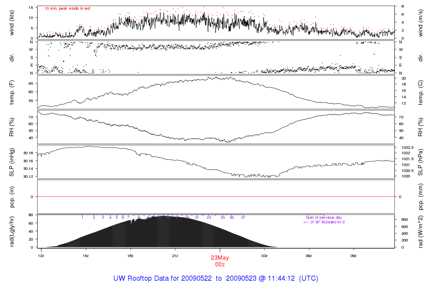
Task: Click the 'rad (W/m^2)' right axis label
Action: pyautogui.click(x=420, y=231)
